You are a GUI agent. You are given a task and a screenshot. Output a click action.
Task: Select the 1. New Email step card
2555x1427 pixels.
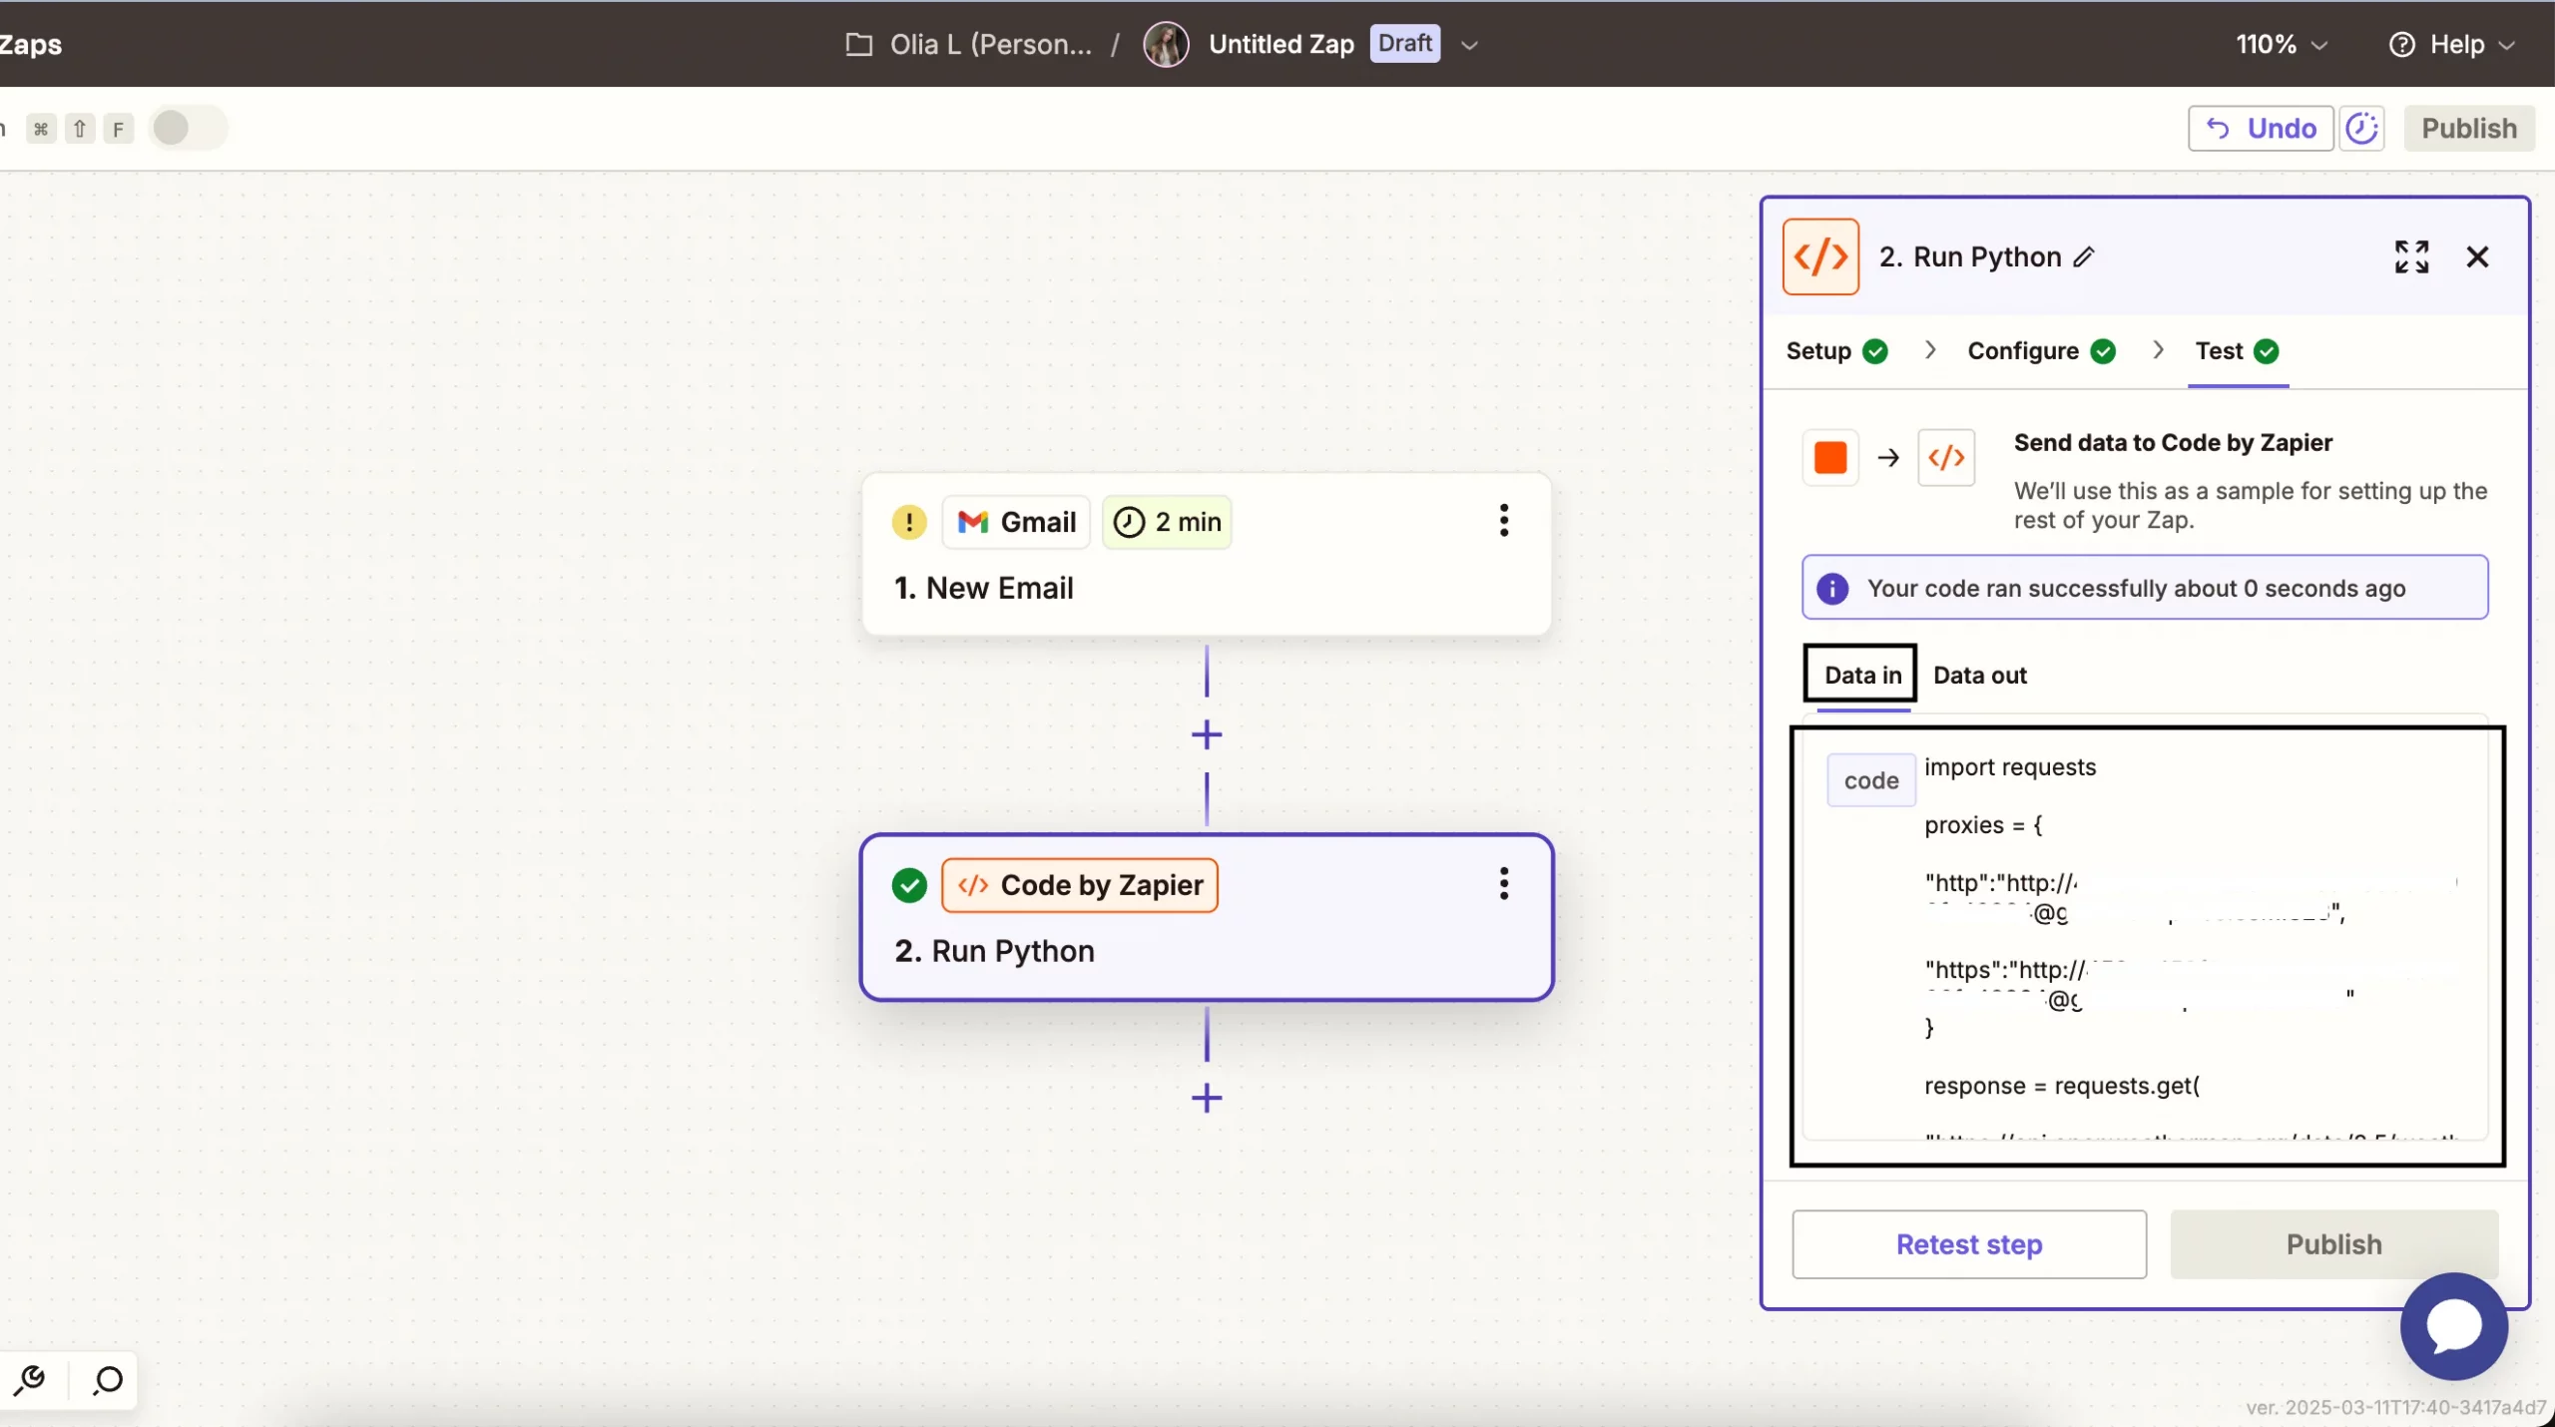click(x=1206, y=554)
